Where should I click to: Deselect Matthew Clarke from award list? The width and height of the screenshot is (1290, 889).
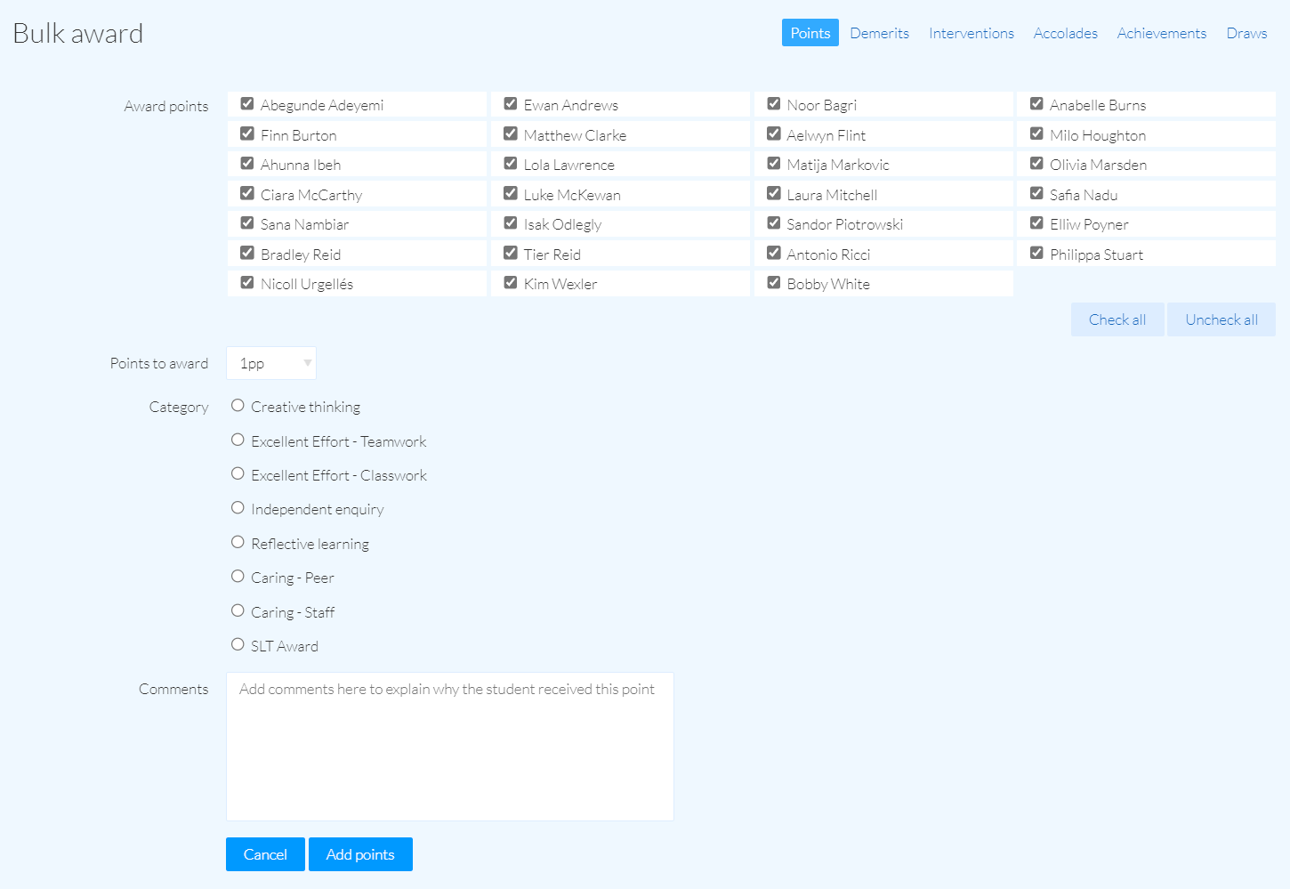pos(511,134)
